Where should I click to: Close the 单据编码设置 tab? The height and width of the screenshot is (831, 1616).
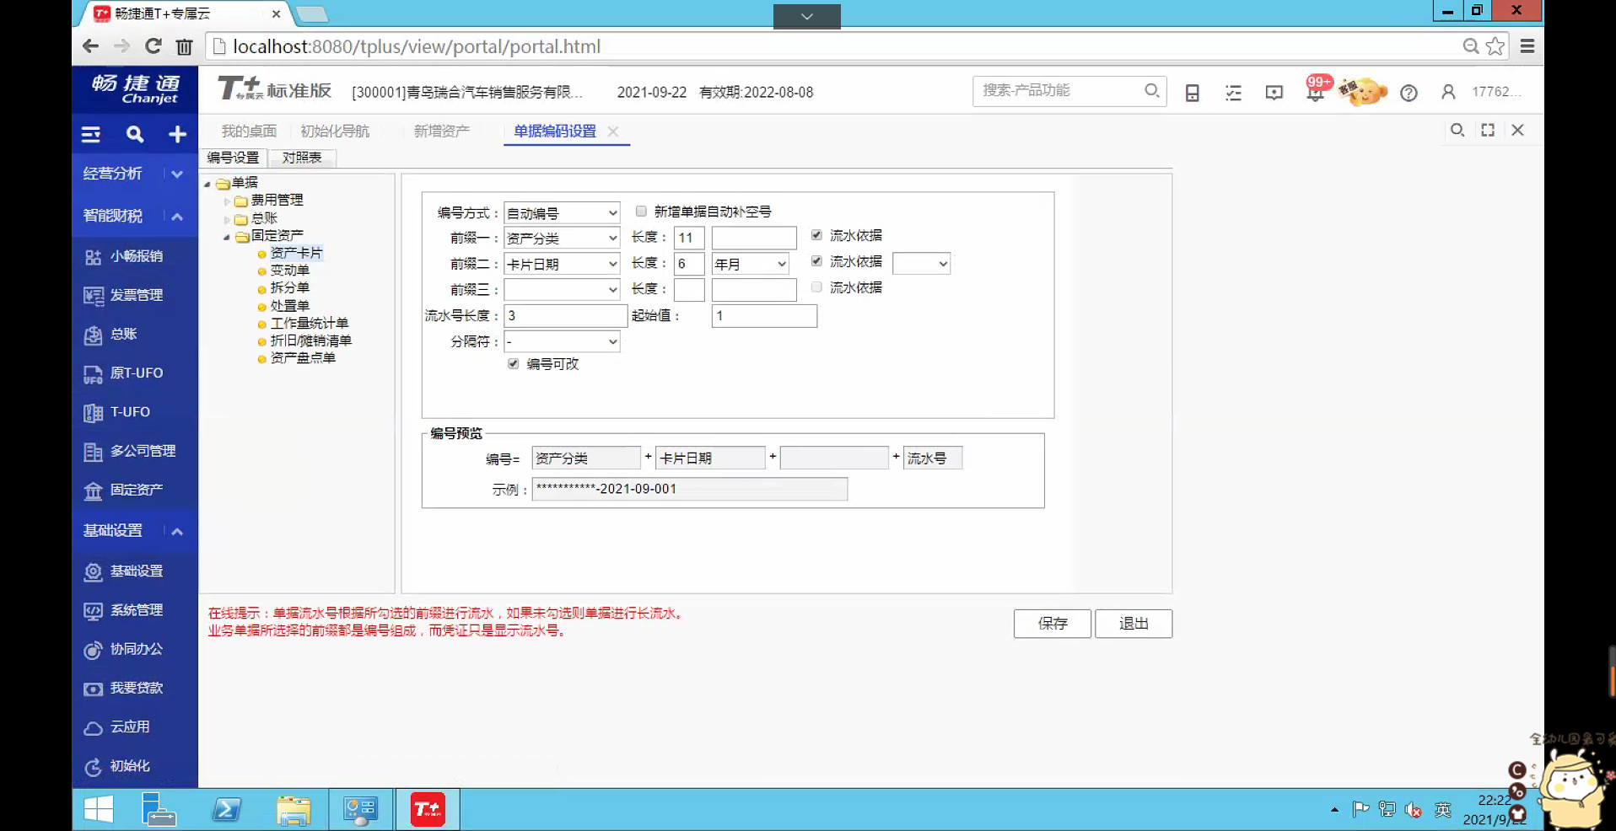613,131
